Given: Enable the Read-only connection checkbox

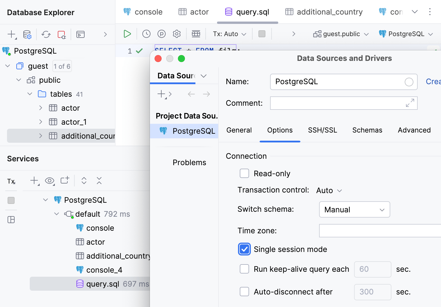Looking at the screenshot, I should (244, 173).
